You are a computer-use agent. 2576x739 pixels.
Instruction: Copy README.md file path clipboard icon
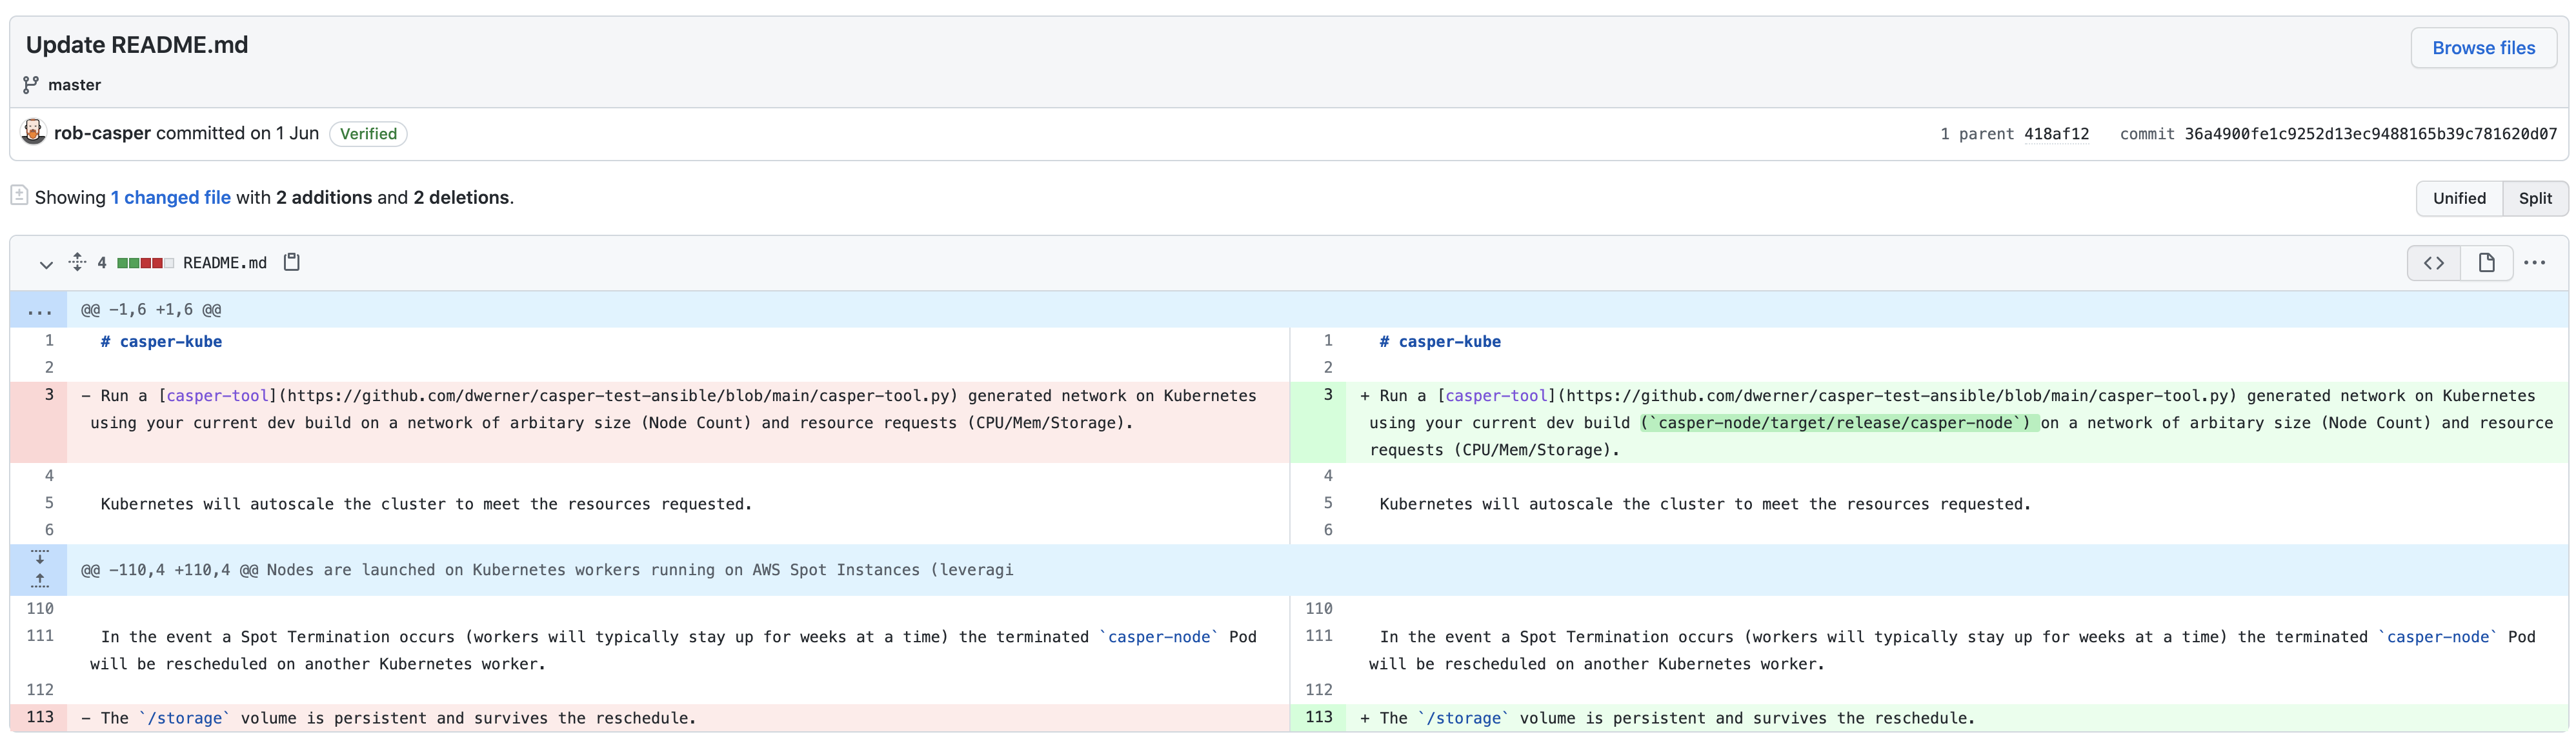(x=292, y=262)
